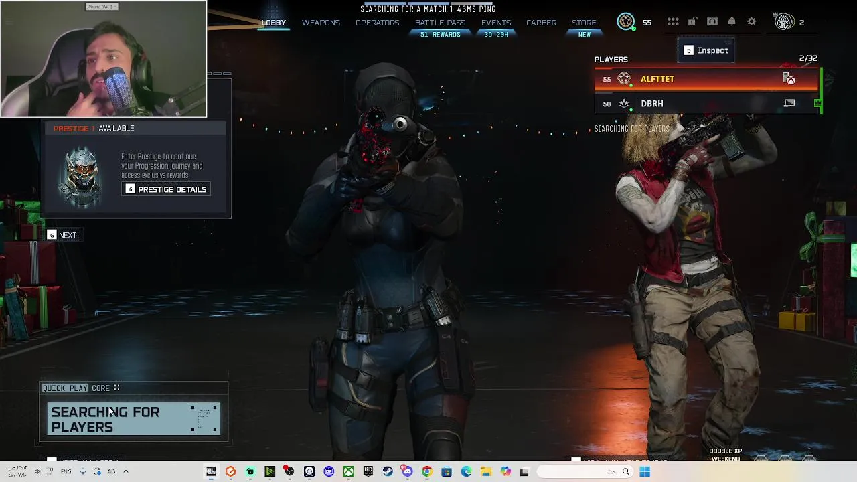
Task: Click the taskbar microphone icon
Action: (x=83, y=471)
